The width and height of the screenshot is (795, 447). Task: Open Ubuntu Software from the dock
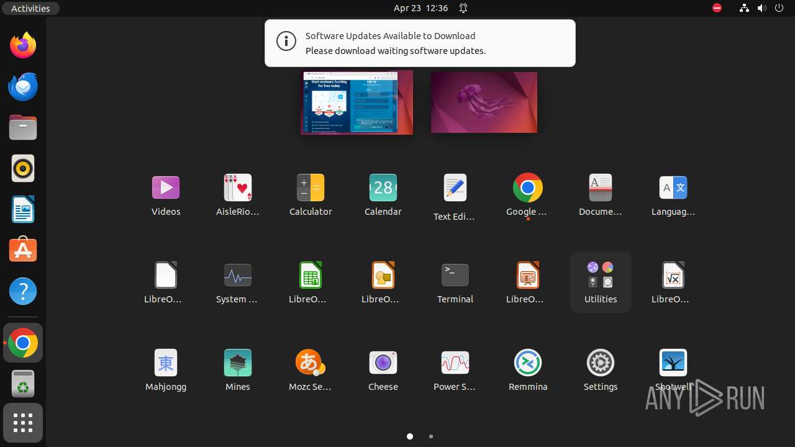(23, 250)
